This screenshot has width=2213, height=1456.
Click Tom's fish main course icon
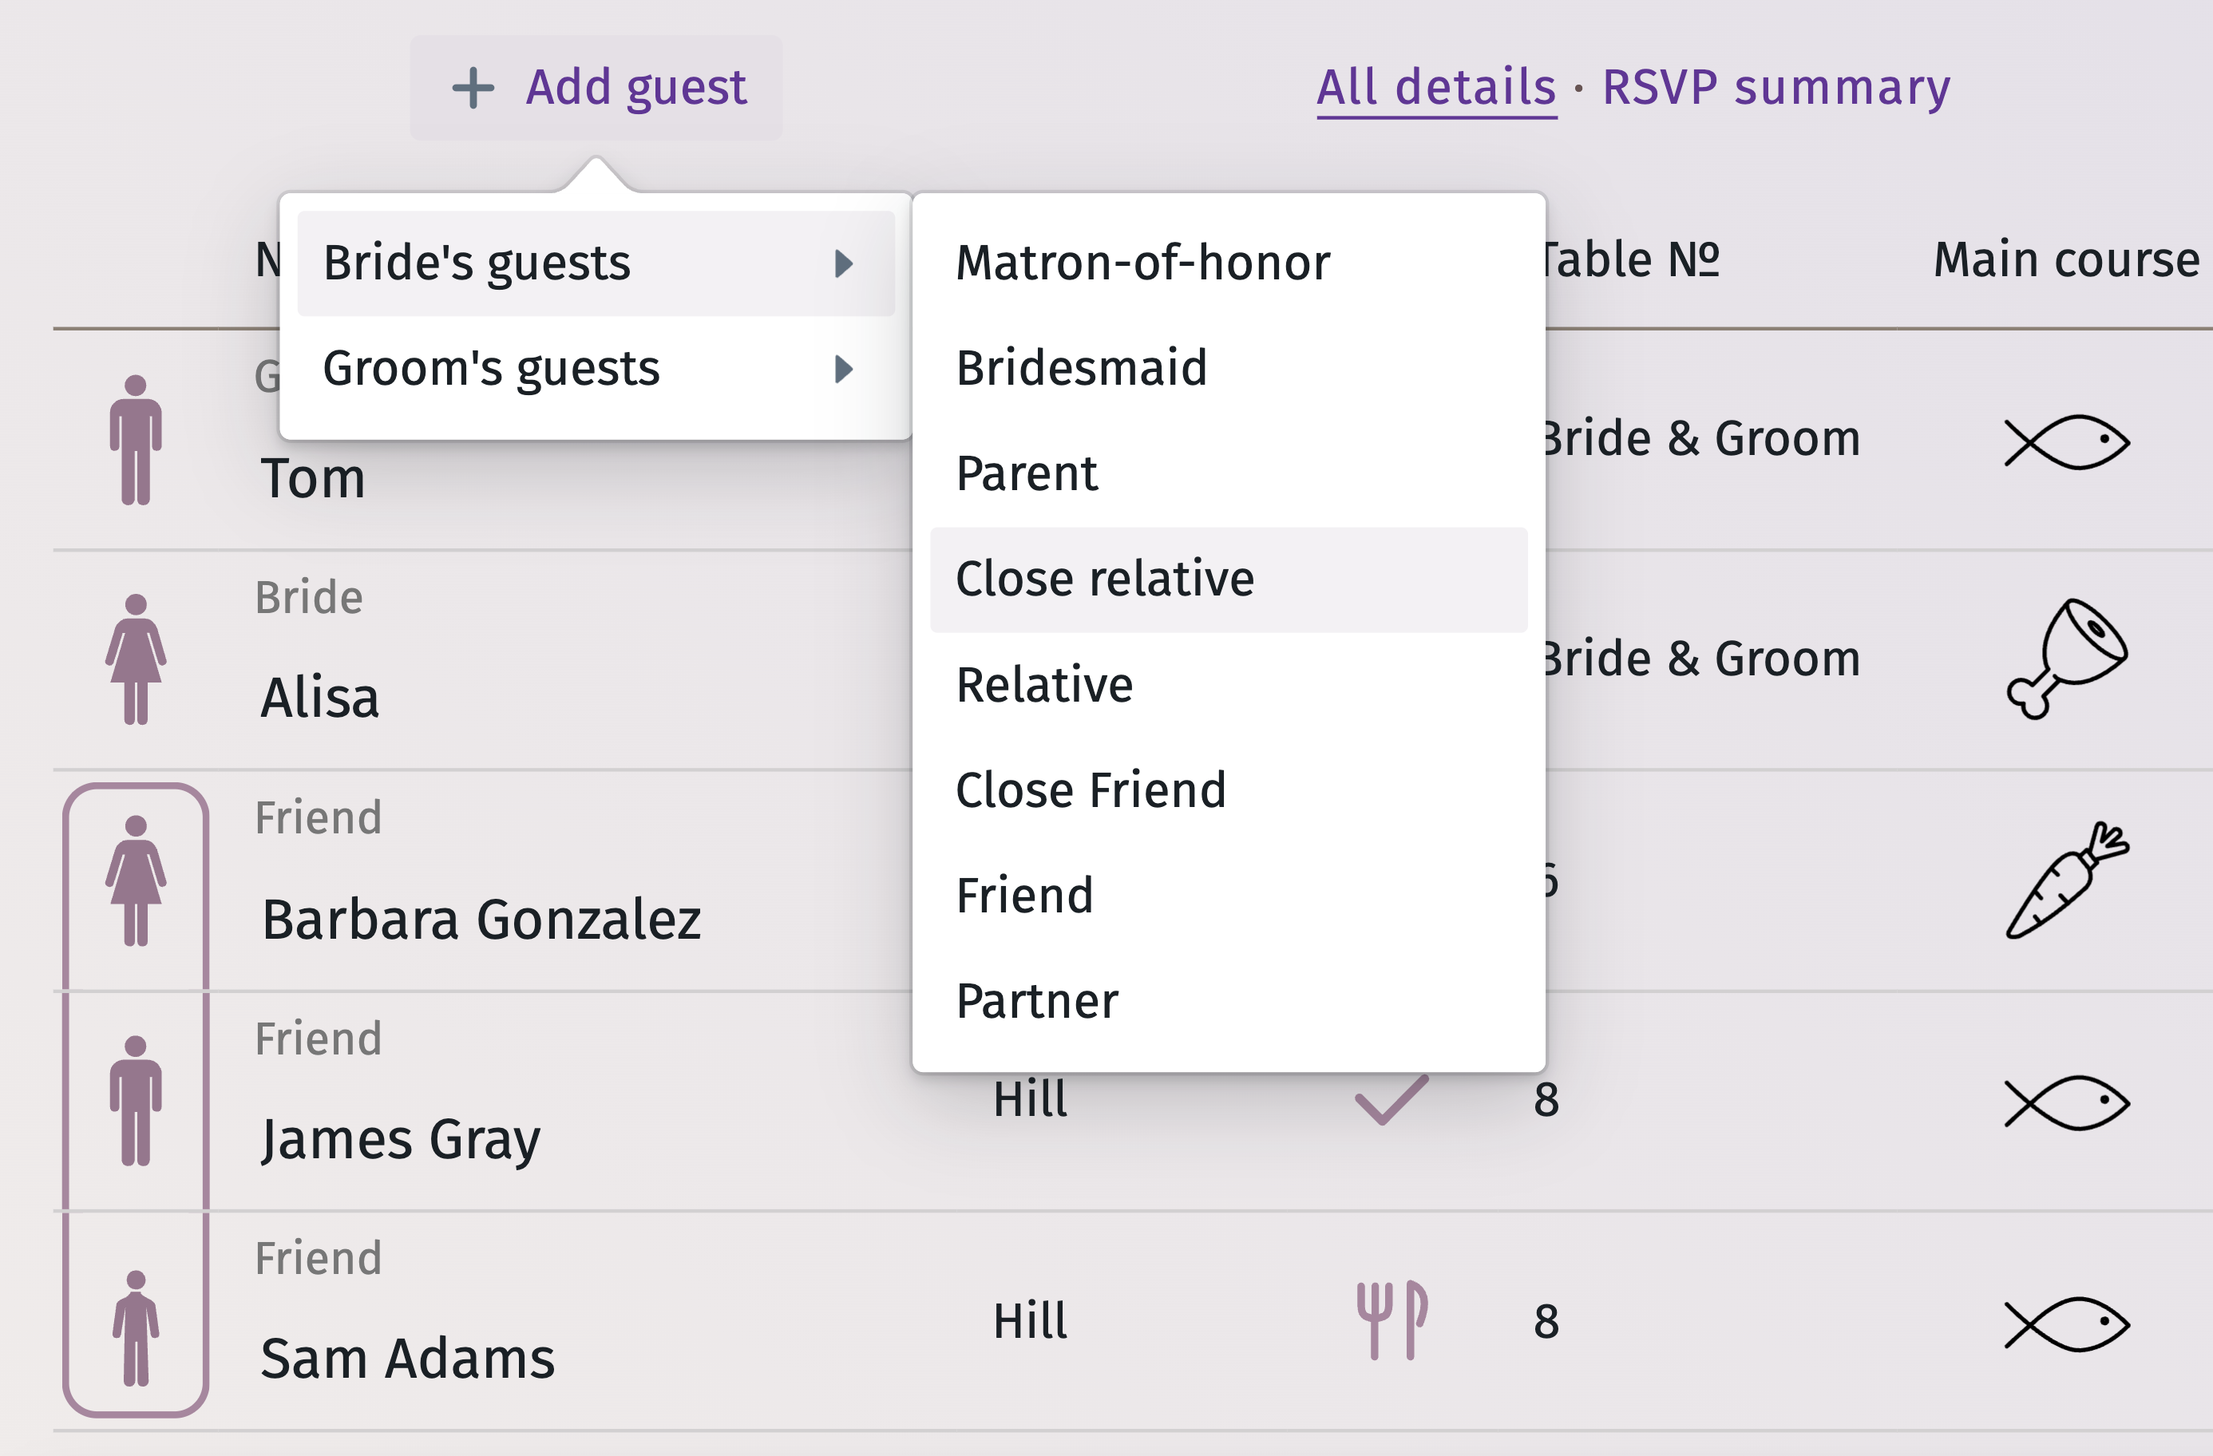[2066, 441]
